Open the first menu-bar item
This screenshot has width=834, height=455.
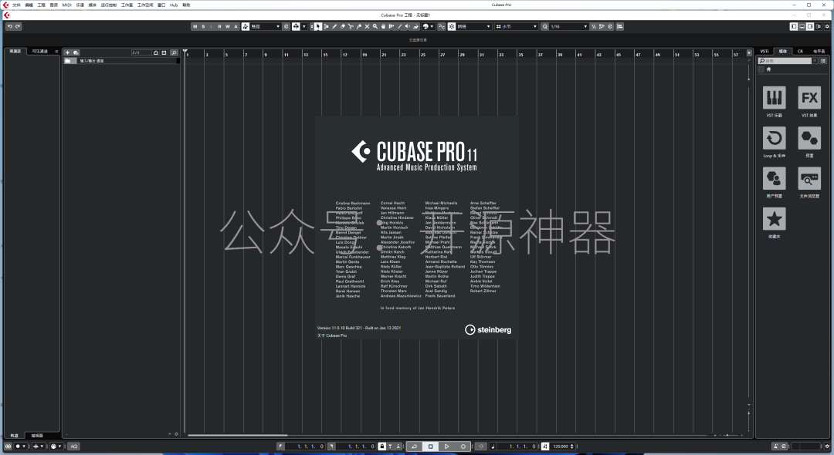16,5
